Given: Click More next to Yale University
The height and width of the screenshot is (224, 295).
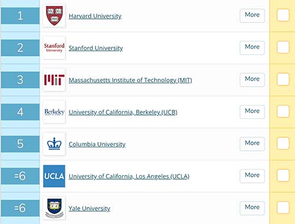Looking at the screenshot, I should (x=252, y=208).
